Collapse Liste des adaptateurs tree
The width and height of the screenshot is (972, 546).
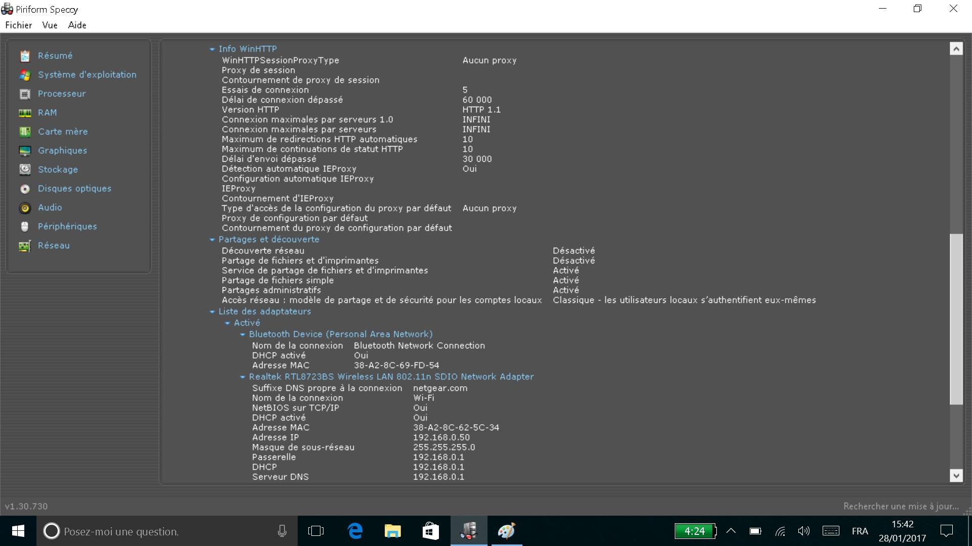click(212, 312)
